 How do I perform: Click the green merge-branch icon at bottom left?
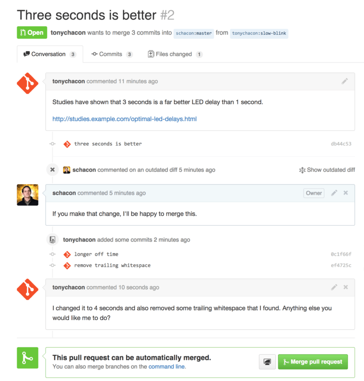tap(27, 358)
